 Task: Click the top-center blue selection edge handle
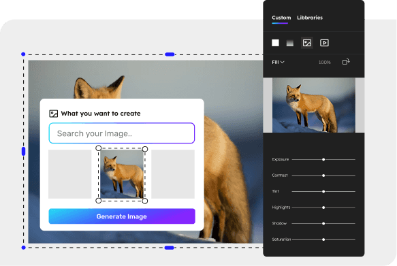click(x=170, y=54)
